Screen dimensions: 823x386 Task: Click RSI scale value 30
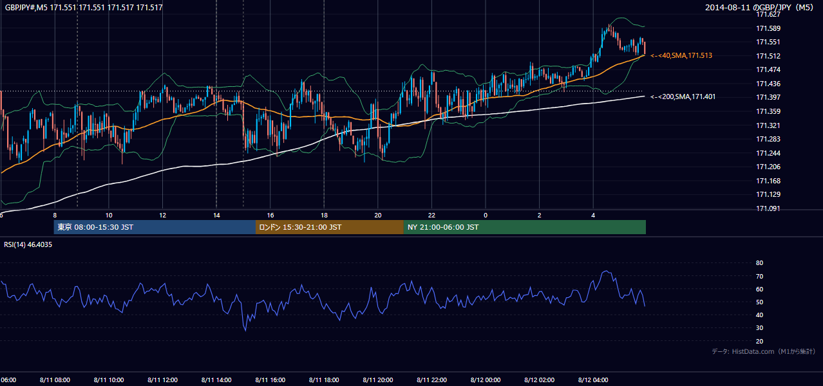point(759,328)
